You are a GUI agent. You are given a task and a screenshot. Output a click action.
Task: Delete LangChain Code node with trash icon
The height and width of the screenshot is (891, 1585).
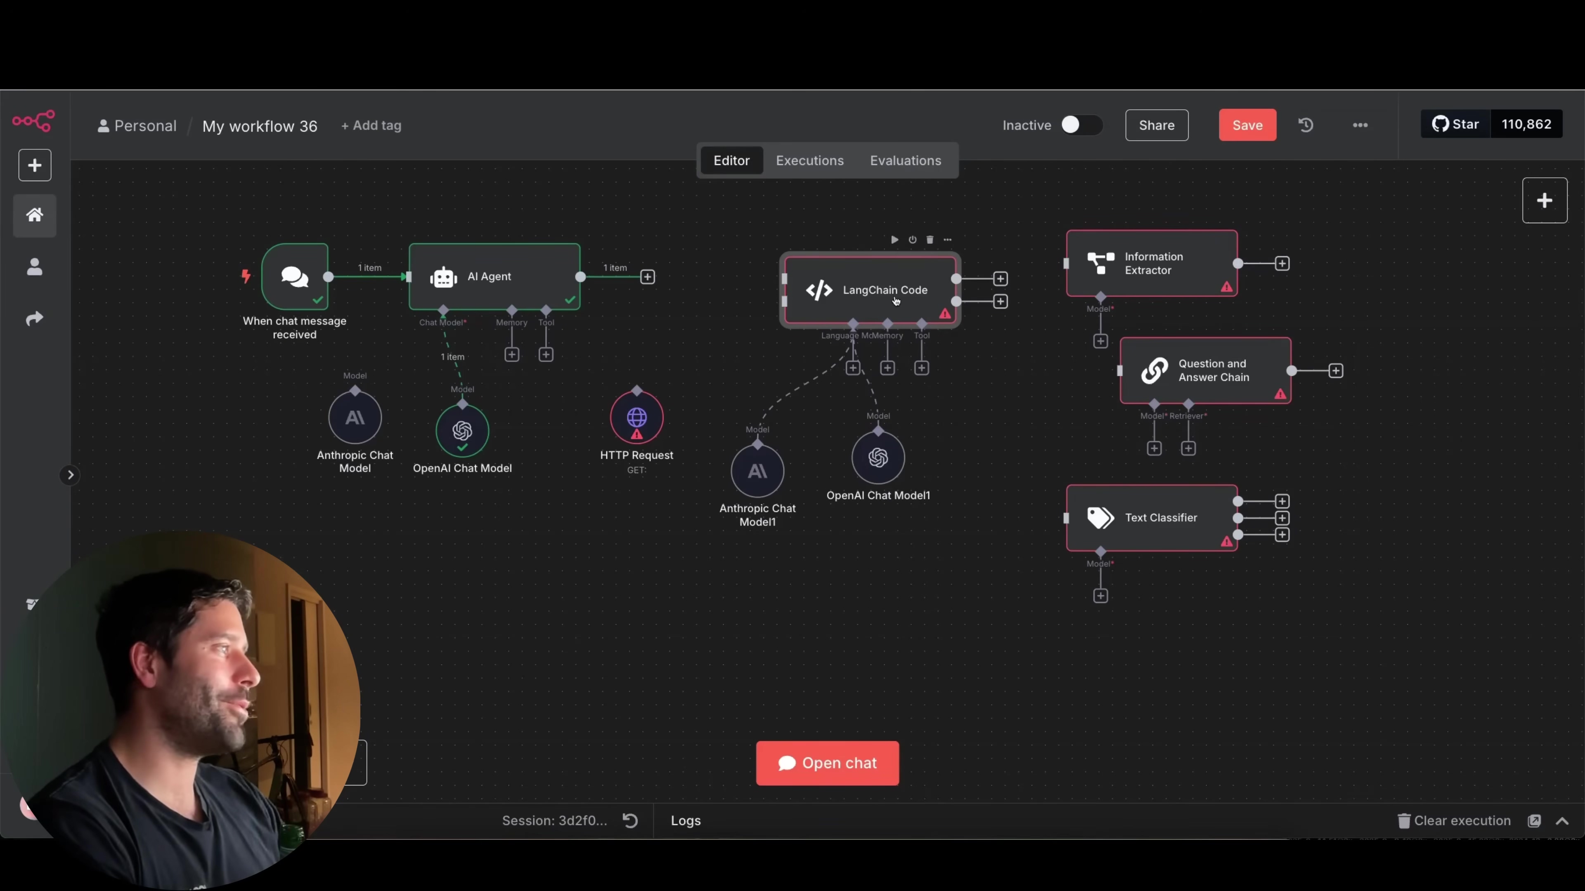click(x=930, y=239)
